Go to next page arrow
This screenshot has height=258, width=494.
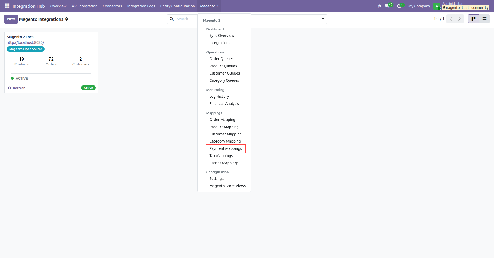point(460,19)
